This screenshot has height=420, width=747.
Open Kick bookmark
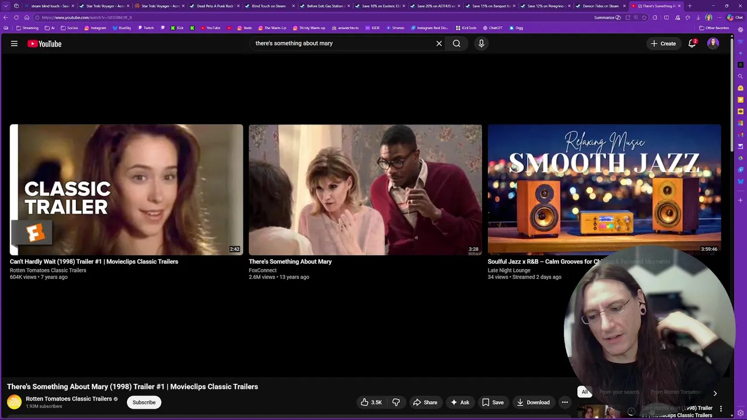[177, 28]
